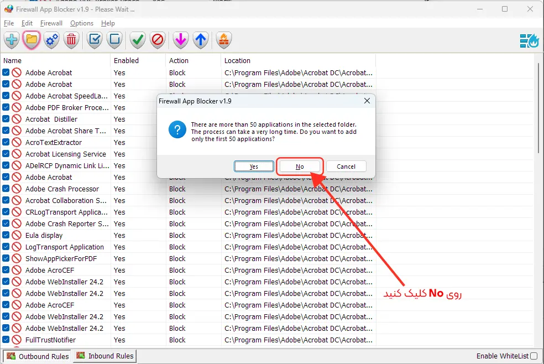The height and width of the screenshot is (364, 544).
Task: Select the Outbound Rules tab
Action: [x=38, y=356]
